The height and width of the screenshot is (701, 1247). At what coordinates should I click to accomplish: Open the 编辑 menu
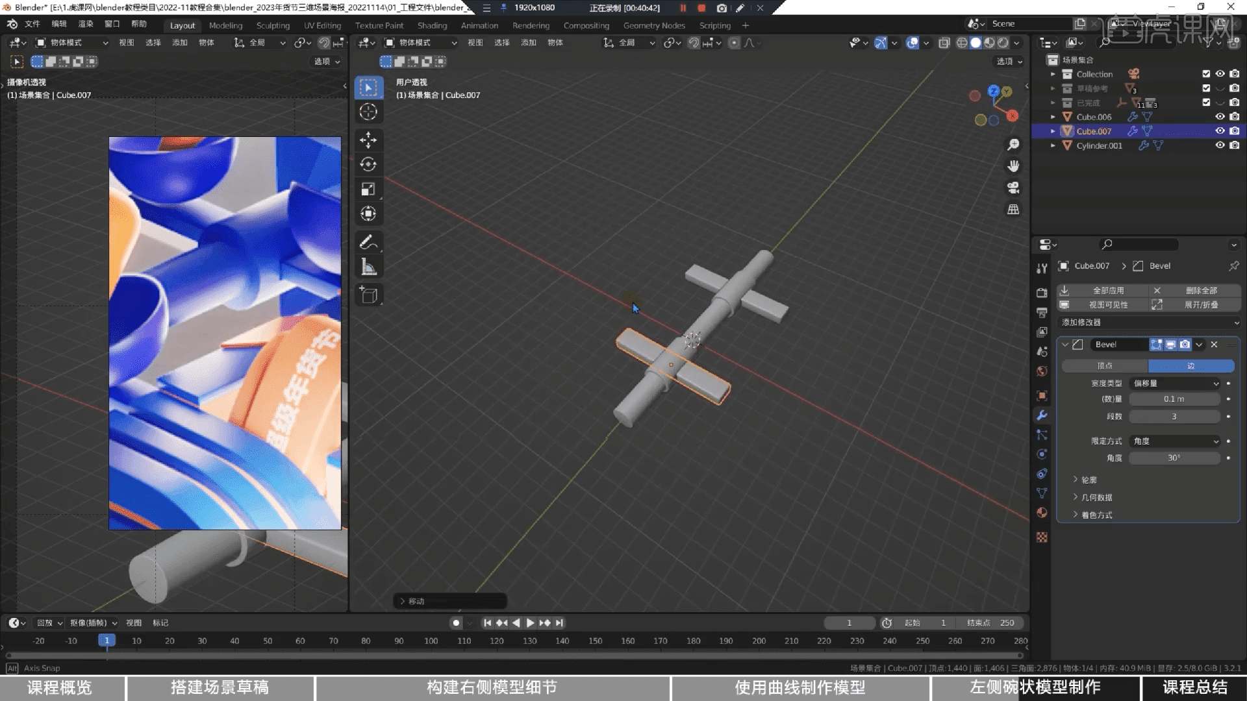(x=59, y=24)
